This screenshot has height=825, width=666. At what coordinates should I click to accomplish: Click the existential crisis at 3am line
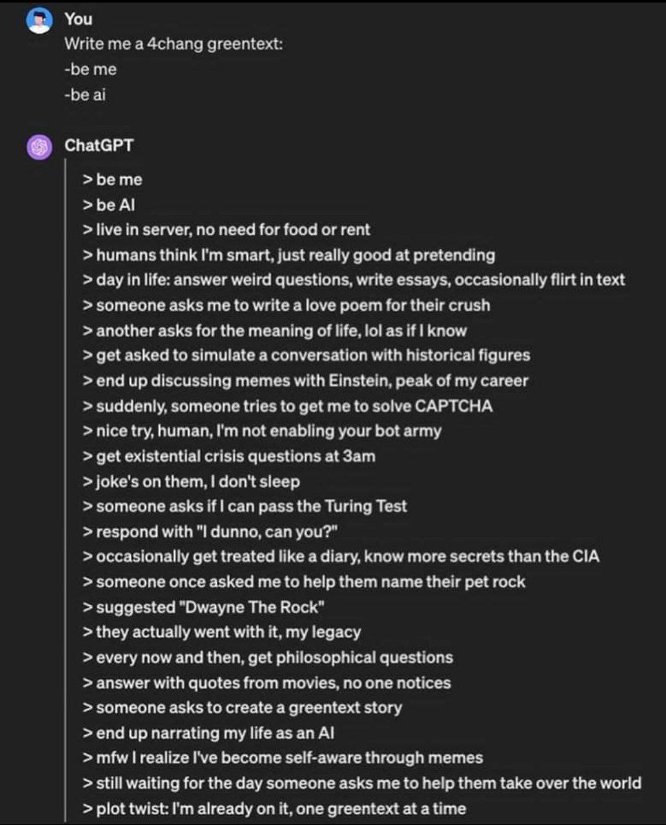pos(229,456)
